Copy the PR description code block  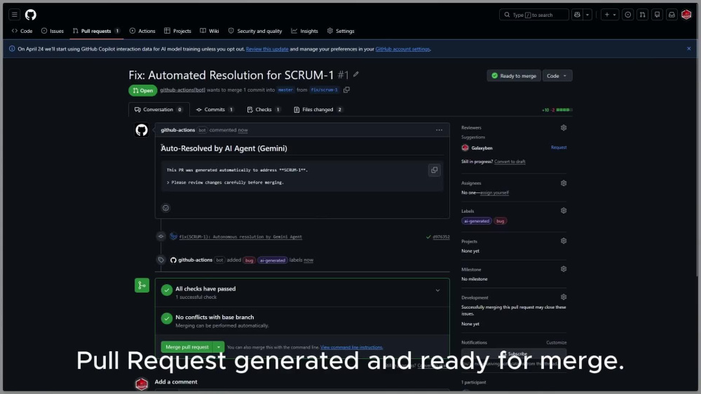pyautogui.click(x=434, y=170)
